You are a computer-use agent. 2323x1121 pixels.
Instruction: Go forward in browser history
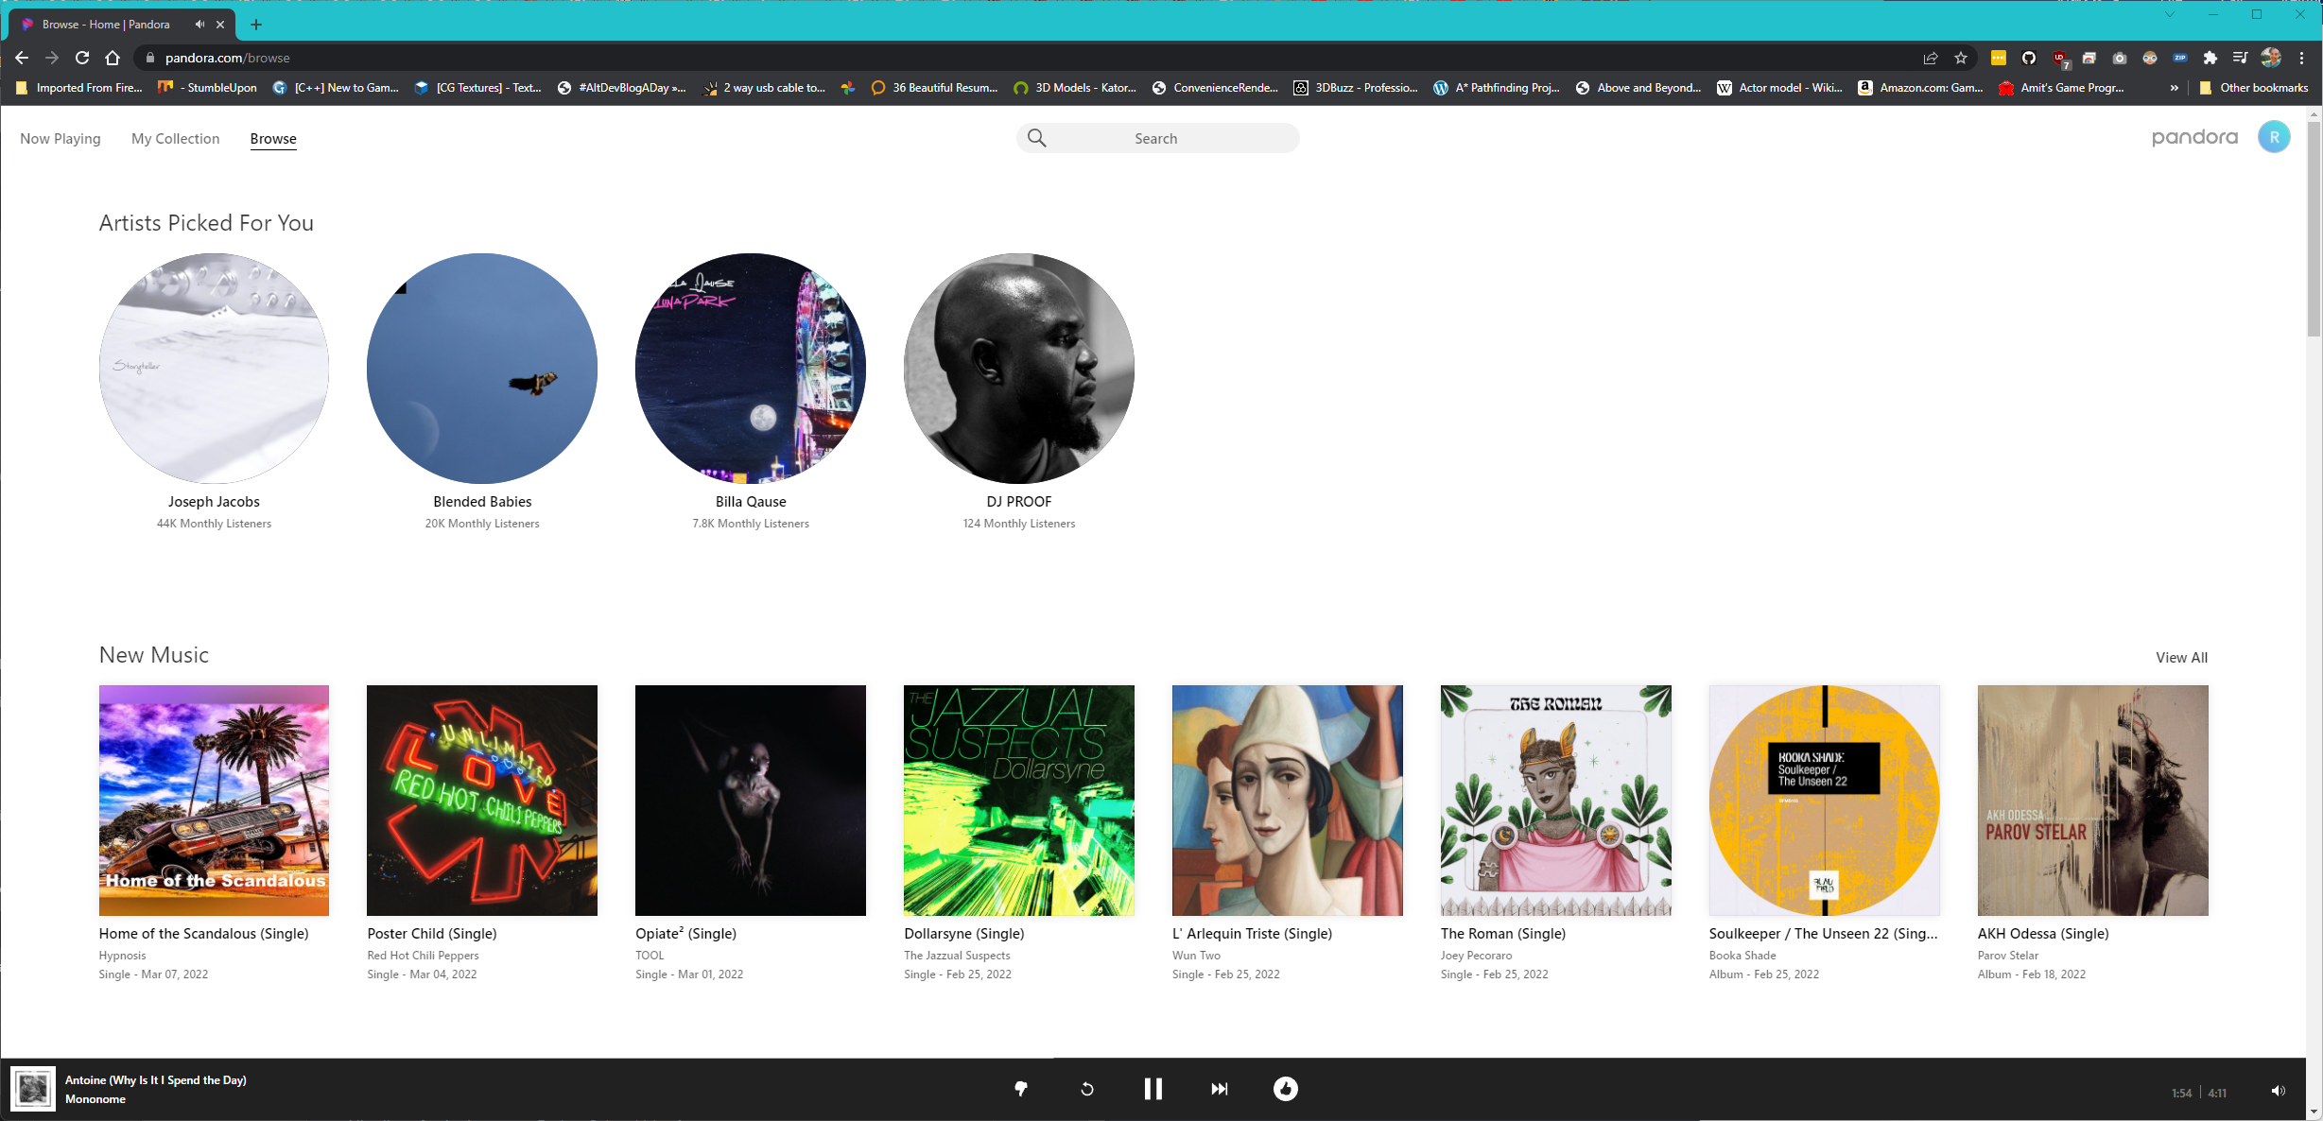click(x=52, y=58)
